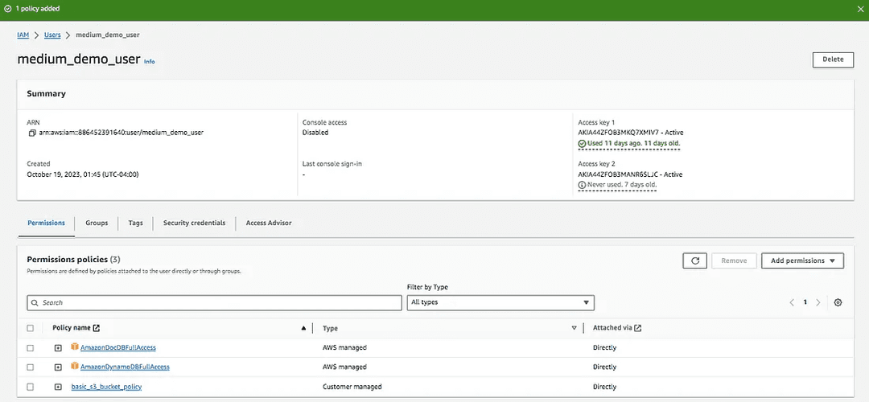This screenshot has width=869, height=402.
Task: Click the external link icon beside Policy name
Action: tap(97, 328)
